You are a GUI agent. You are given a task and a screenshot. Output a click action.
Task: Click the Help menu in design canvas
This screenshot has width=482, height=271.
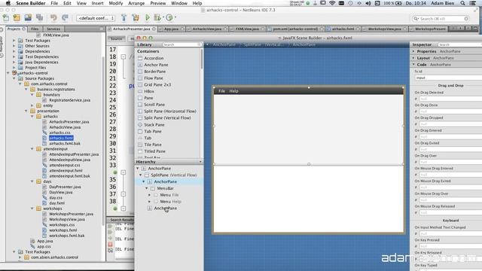tap(233, 91)
